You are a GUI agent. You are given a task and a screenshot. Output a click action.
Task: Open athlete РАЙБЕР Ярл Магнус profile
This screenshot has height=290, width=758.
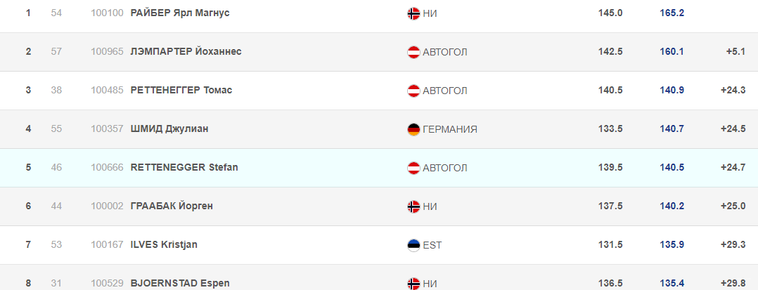point(180,13)
